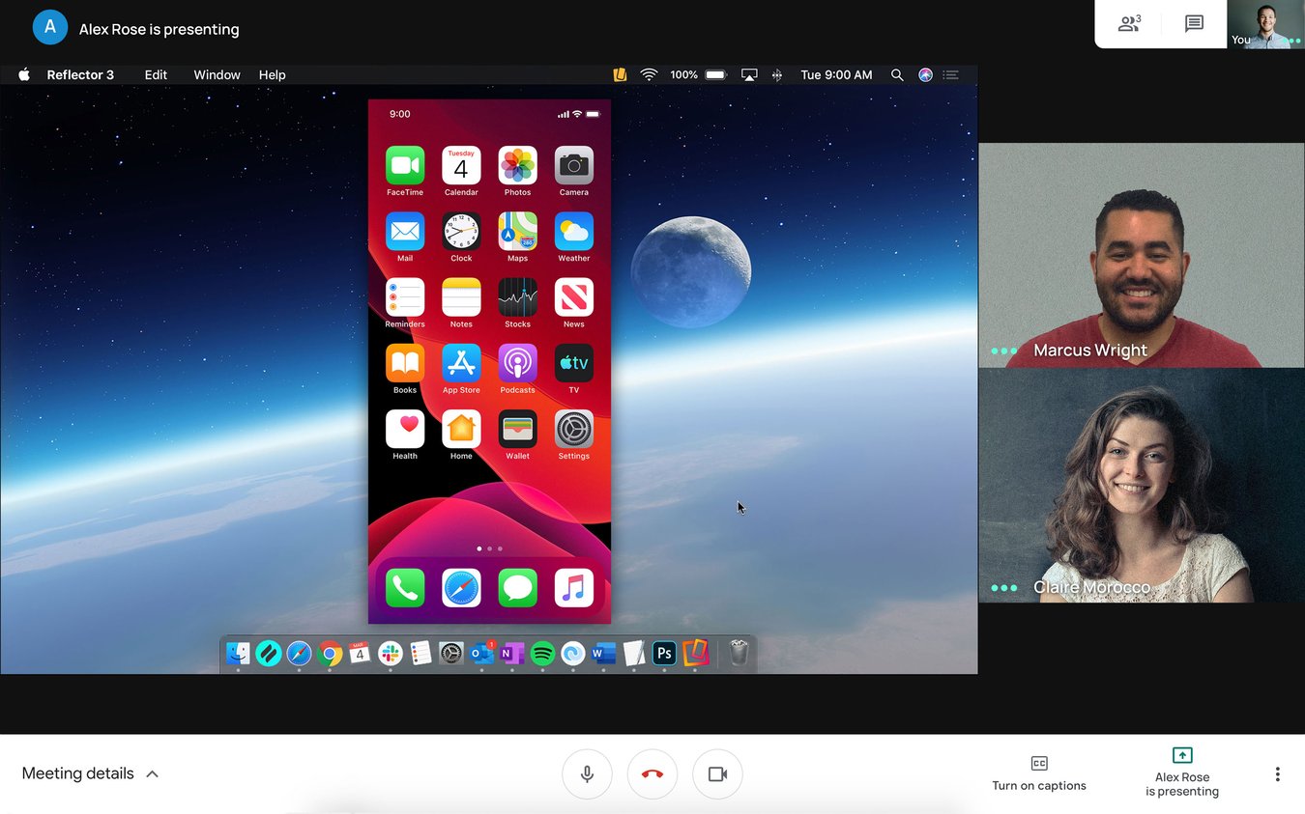Open the more options overflow menu
1305x814 pixels.
[1277, 773]
